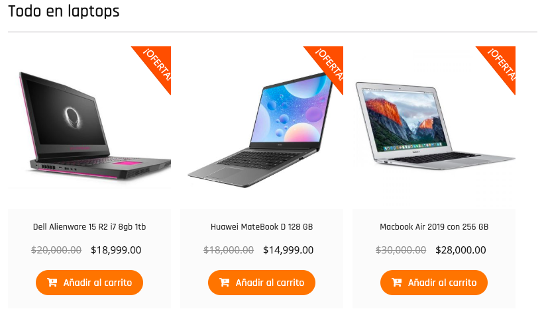Open Dell Alienware 15 R2 i7 title link

click(x=89, y=227)
